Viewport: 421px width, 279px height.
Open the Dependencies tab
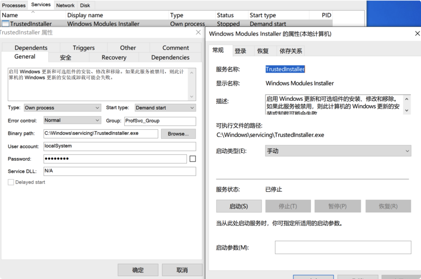pyautogui.click(x=170, y=57)
